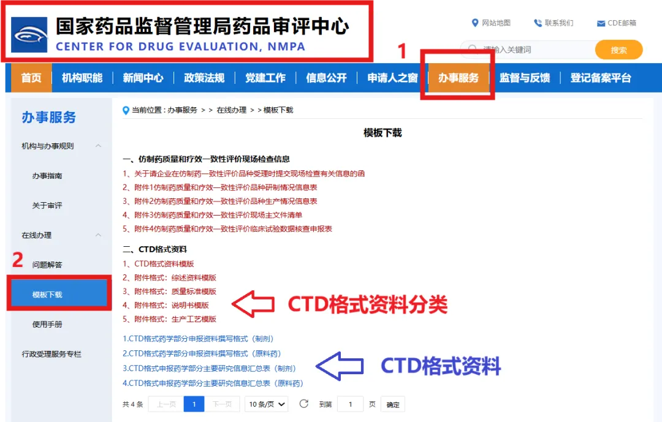The height and width of the screenshot is (422, 662).
Task: Select 办事指南 in the sidebar
Action: click(47, 176)
